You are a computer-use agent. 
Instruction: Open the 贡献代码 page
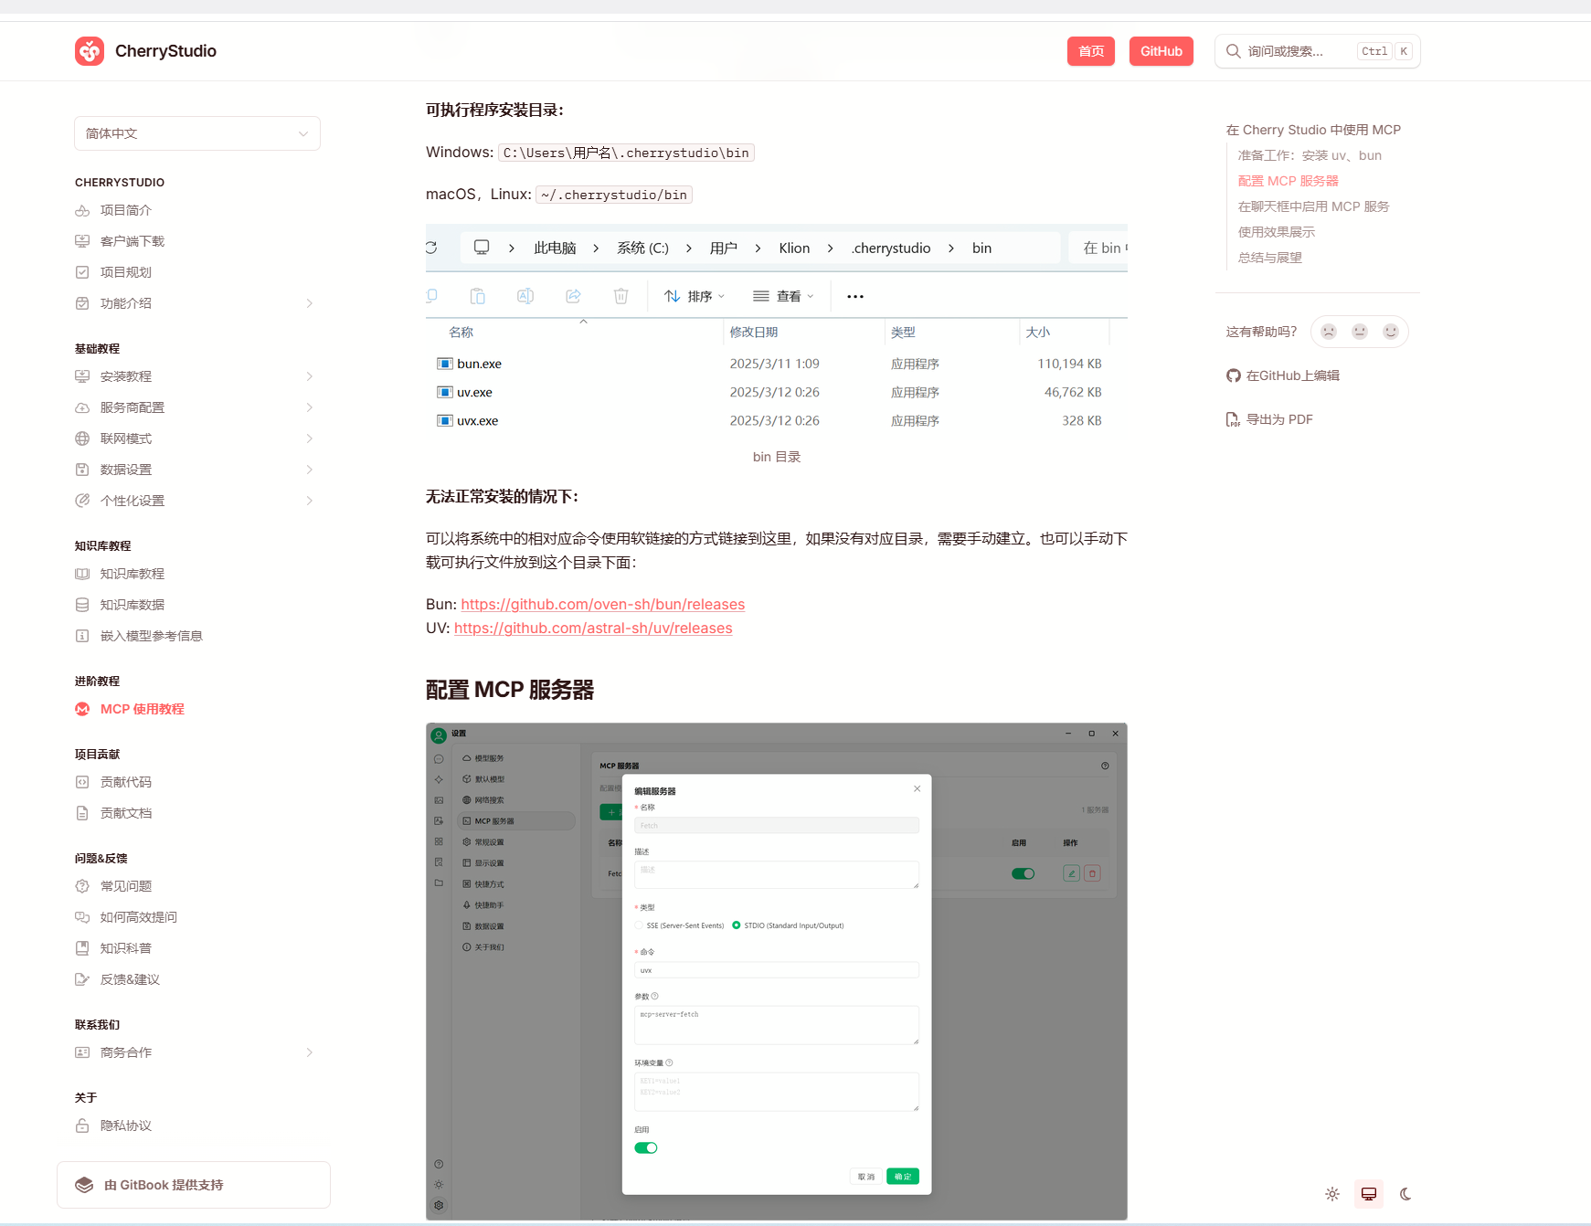point(126,782)
